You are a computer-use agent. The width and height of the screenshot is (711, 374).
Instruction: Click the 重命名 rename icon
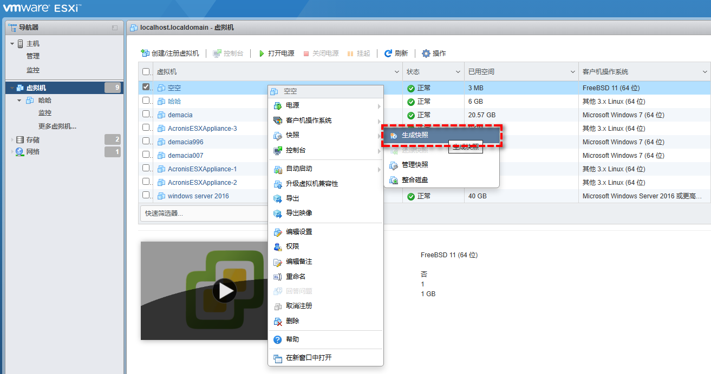[x=278, y=276]
